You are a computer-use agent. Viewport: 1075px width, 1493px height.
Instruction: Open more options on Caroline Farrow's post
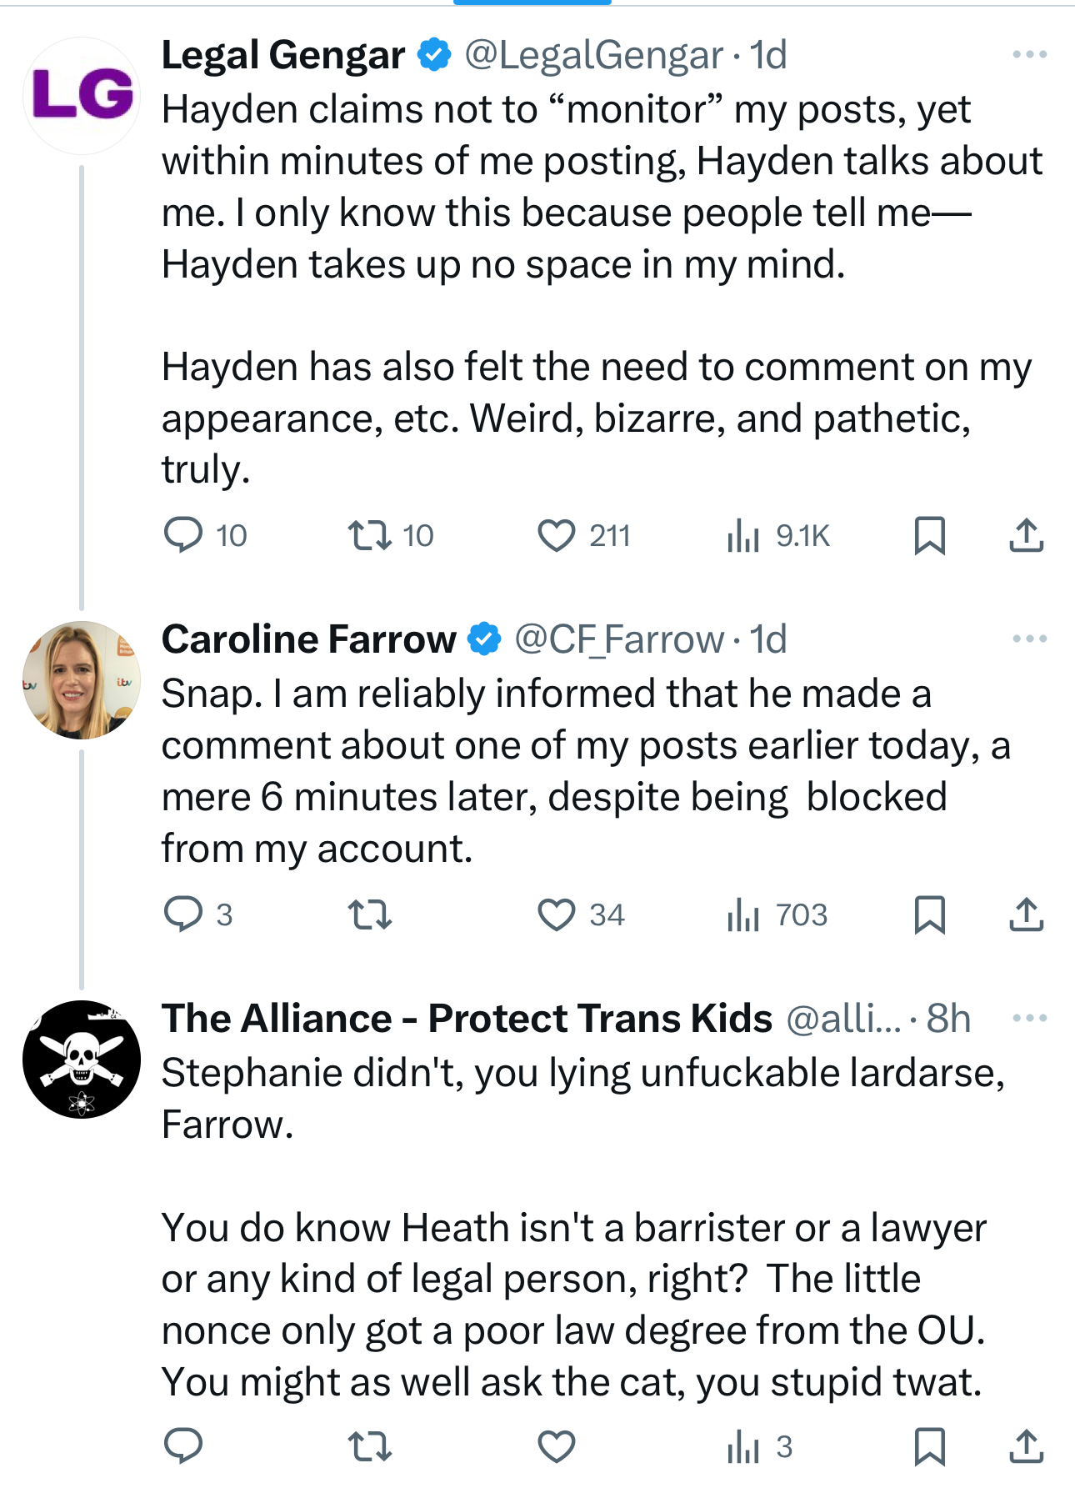[1029, 639]
